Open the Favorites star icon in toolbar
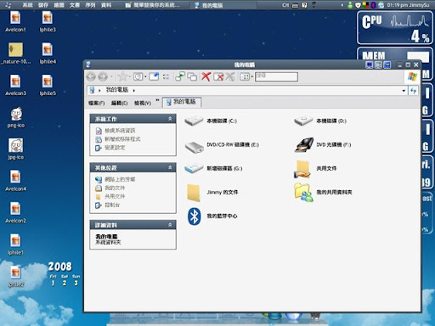 tap(122, 76)
